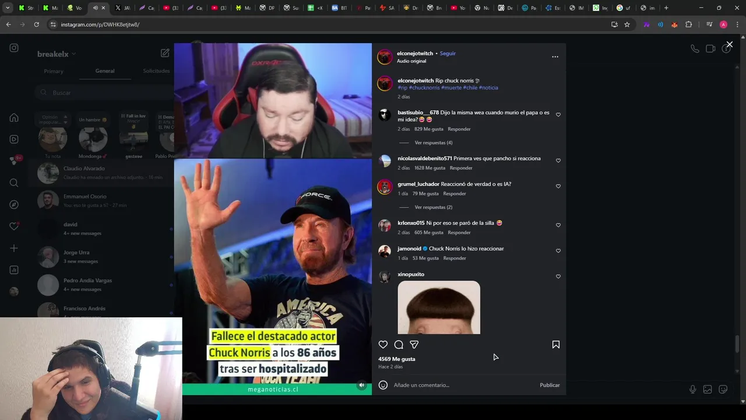Toggle video sound with speaker icon
The width and height of the screenshot is (746, 420).
(361, 385)
